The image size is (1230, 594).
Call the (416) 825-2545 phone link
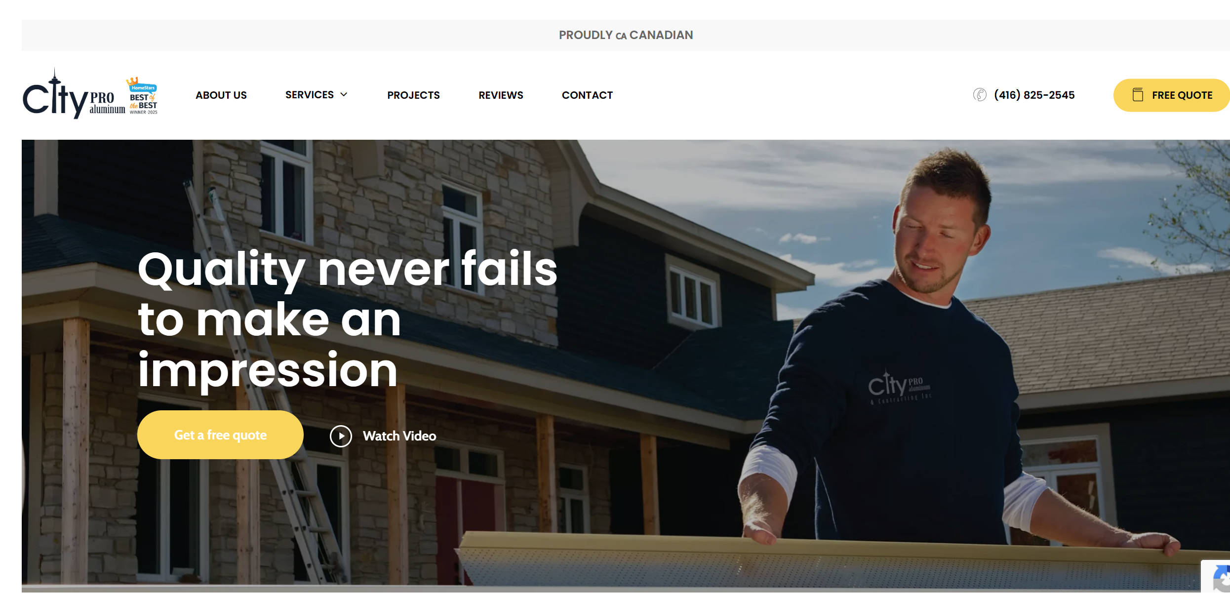[1034, 95]
